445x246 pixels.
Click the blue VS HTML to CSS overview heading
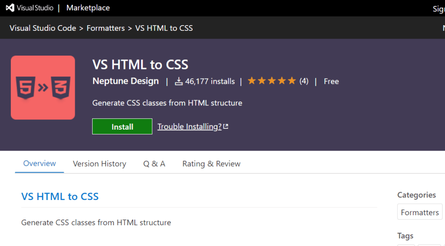(x=60, y=197)
